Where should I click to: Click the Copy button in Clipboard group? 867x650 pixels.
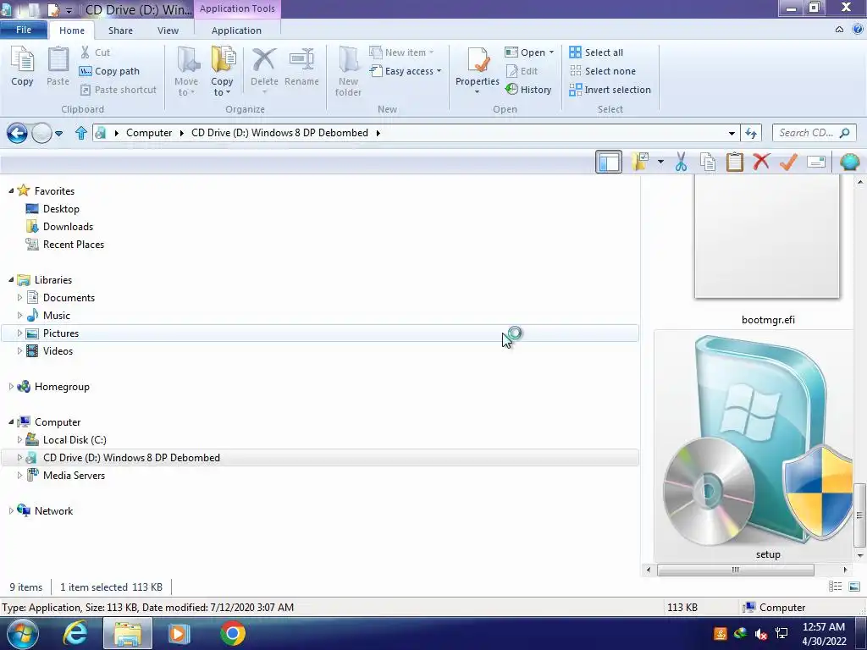click(x=22, y=66)
